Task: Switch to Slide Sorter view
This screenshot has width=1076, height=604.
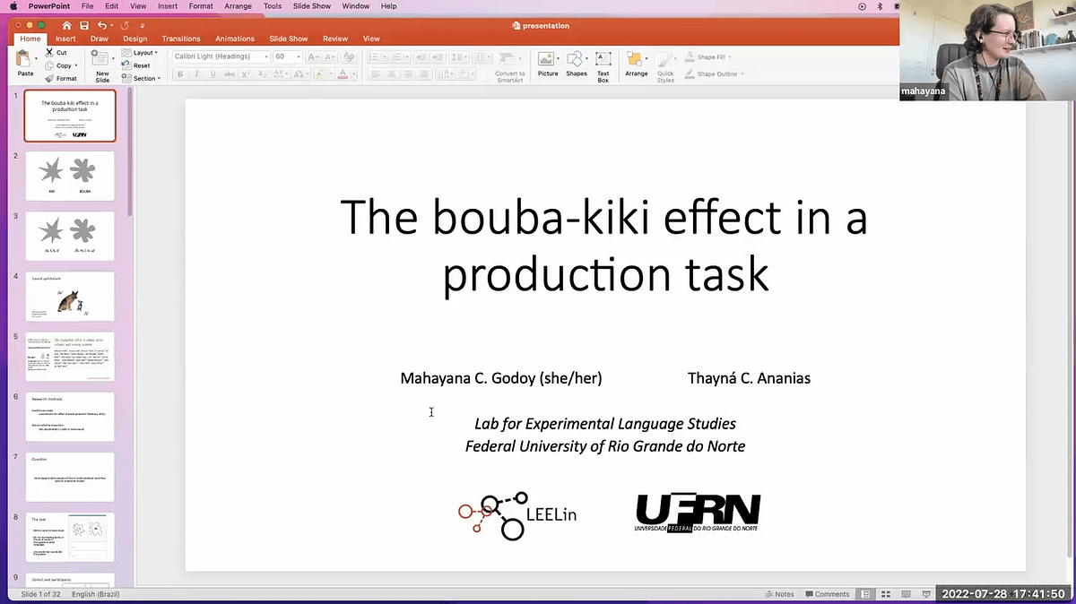Action: tap(886, 594)
